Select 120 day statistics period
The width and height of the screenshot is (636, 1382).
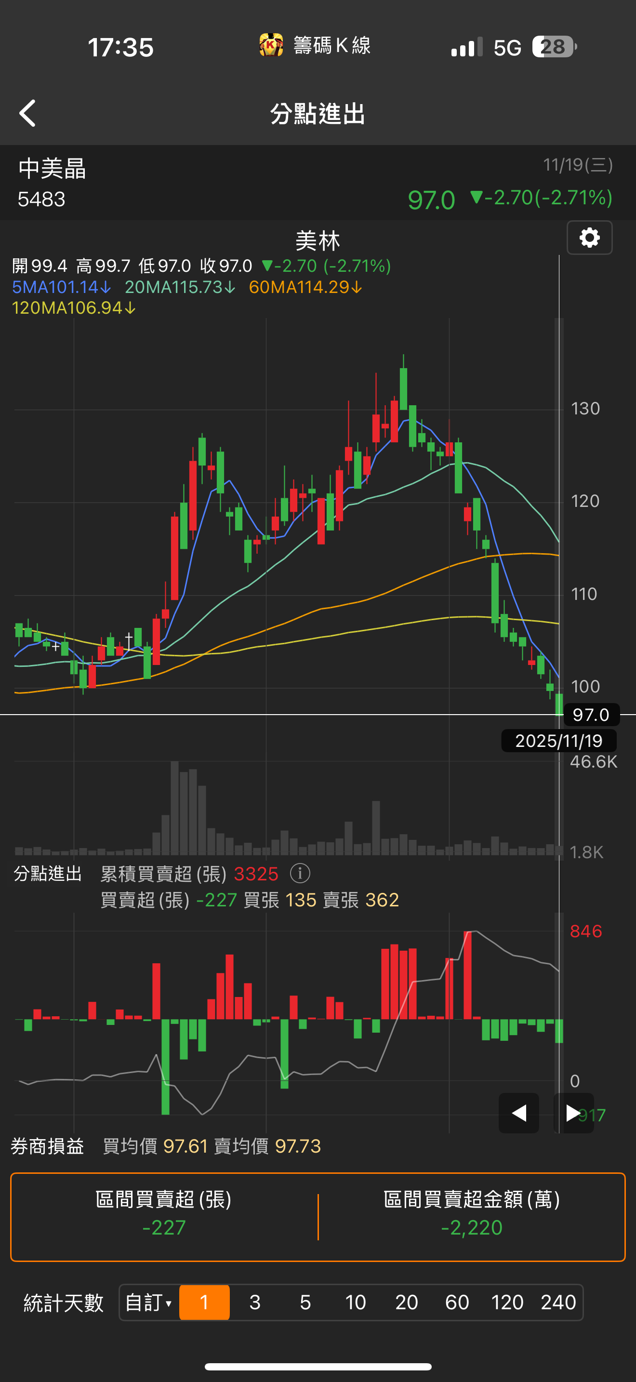click(x=507, y=1302)
